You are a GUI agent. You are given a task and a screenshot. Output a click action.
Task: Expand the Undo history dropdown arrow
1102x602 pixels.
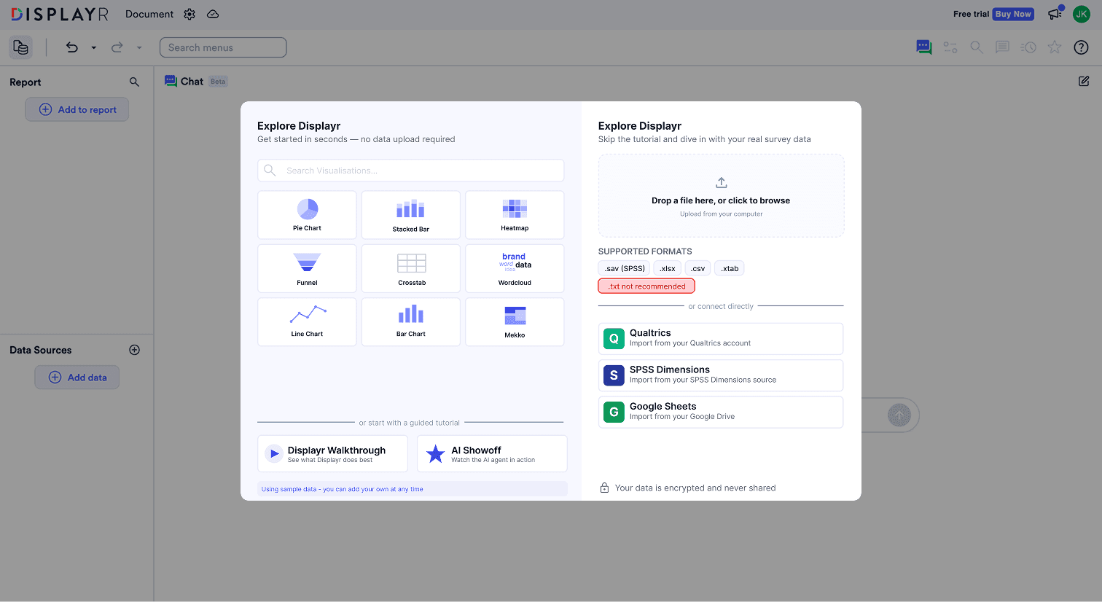click(93, 47)
